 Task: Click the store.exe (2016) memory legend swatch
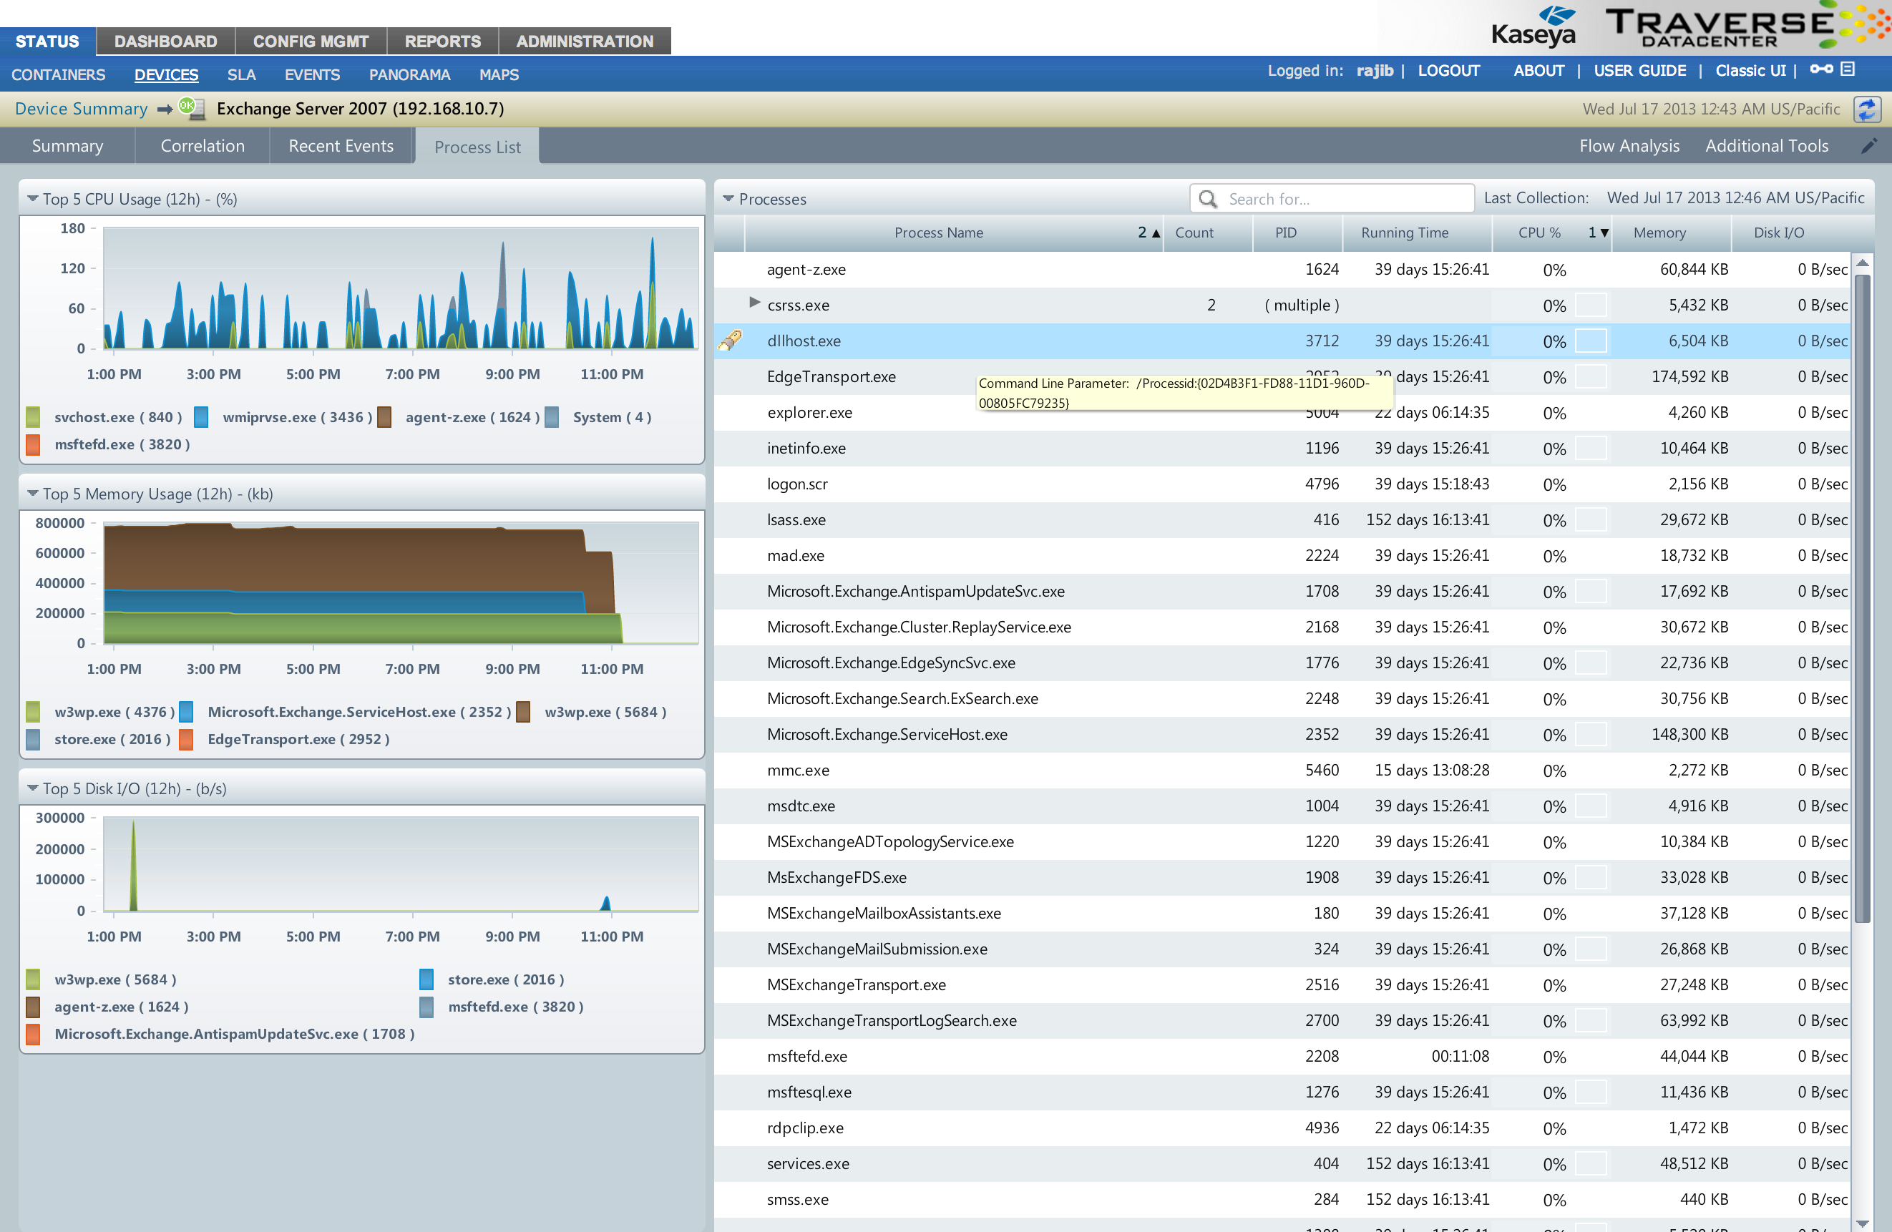34,739
